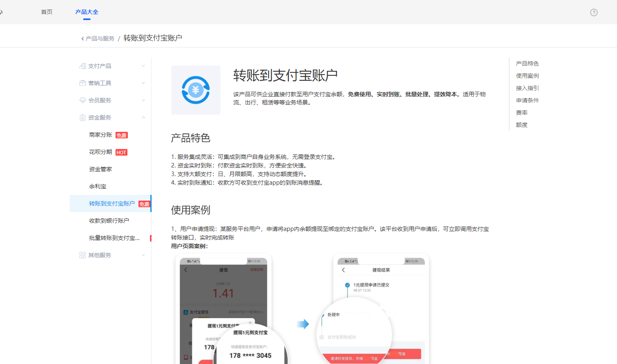This screenshot has width=617, height=364.
Task: Click the 提现 phone screenshot thumbnail
Action: click(x=223, y=310)
